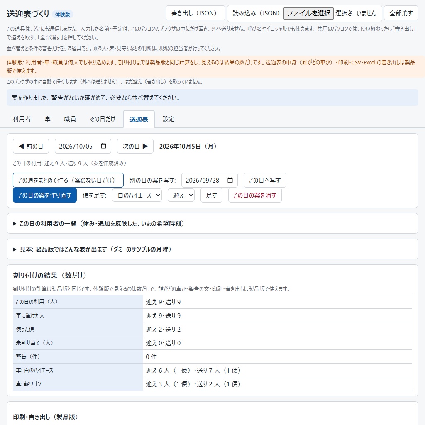Screen dimensions: 425x425
Task: Switch to the 職員 tab
Action: click(x=70, y=119)
